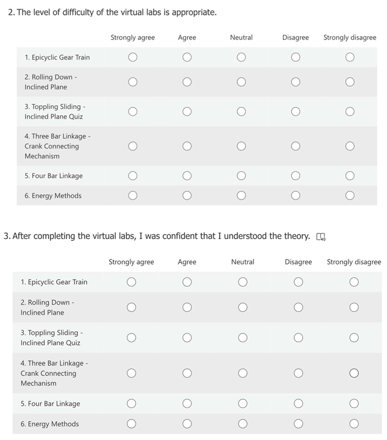Screen dimensions: 387x440
Task: Select Strongly disagree for Three Bar Linkage confidence
Action: (x=354, y=374)
